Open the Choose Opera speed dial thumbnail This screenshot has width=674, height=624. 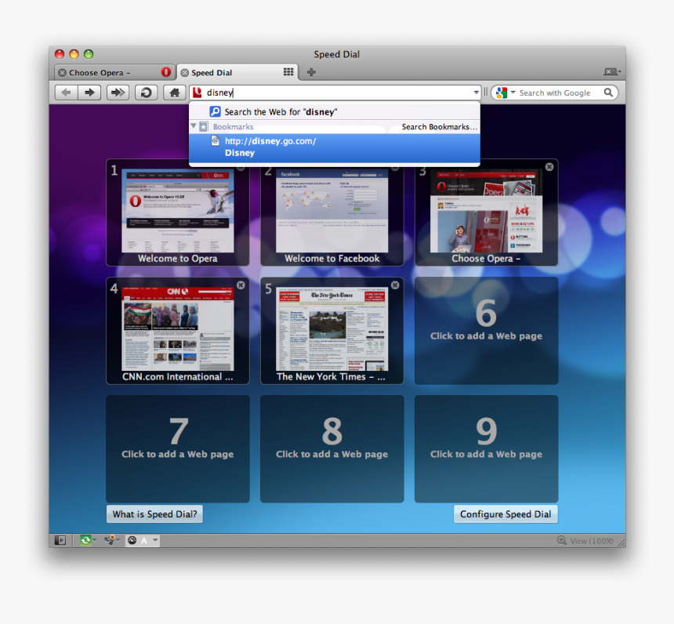pos(486,212)
